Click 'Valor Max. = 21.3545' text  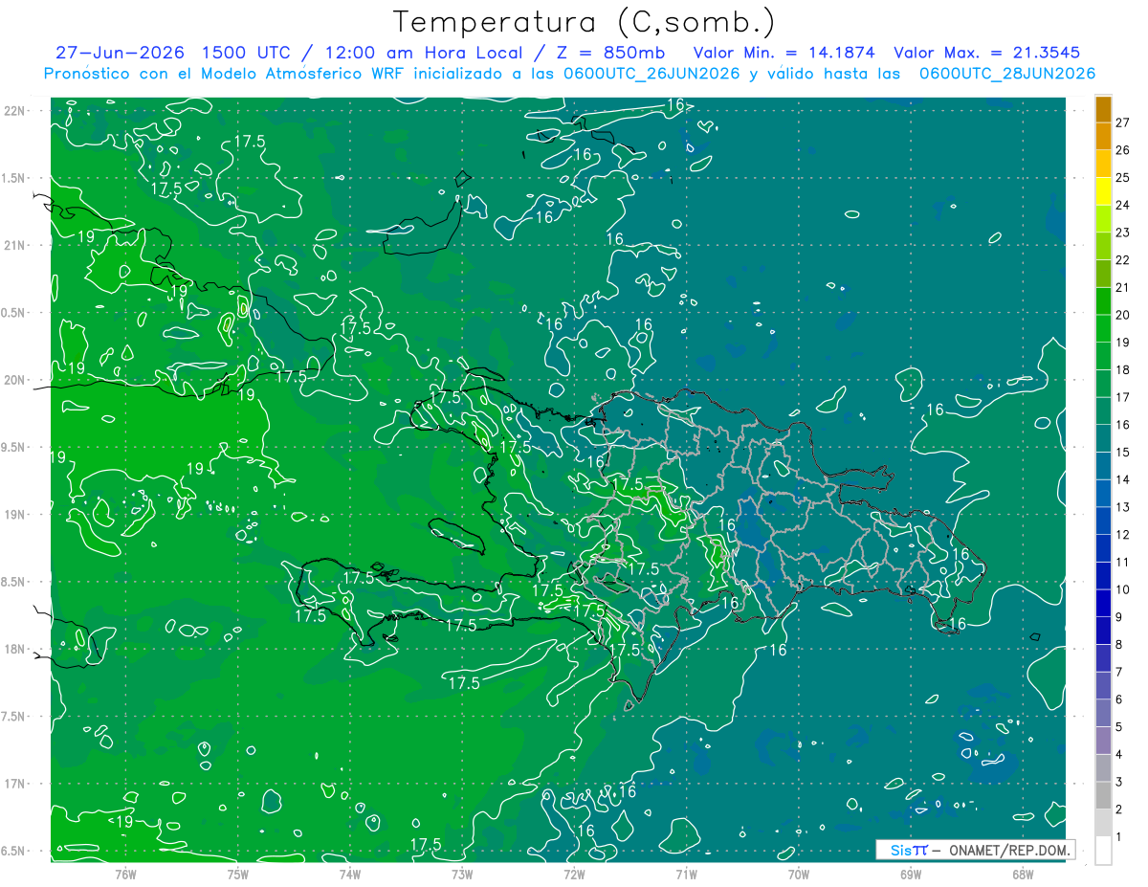click(x=989, y=53)
